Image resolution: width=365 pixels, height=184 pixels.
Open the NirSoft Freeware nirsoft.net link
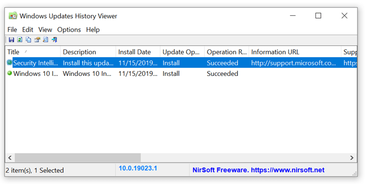pyautogui.click(x=258, y=170)
